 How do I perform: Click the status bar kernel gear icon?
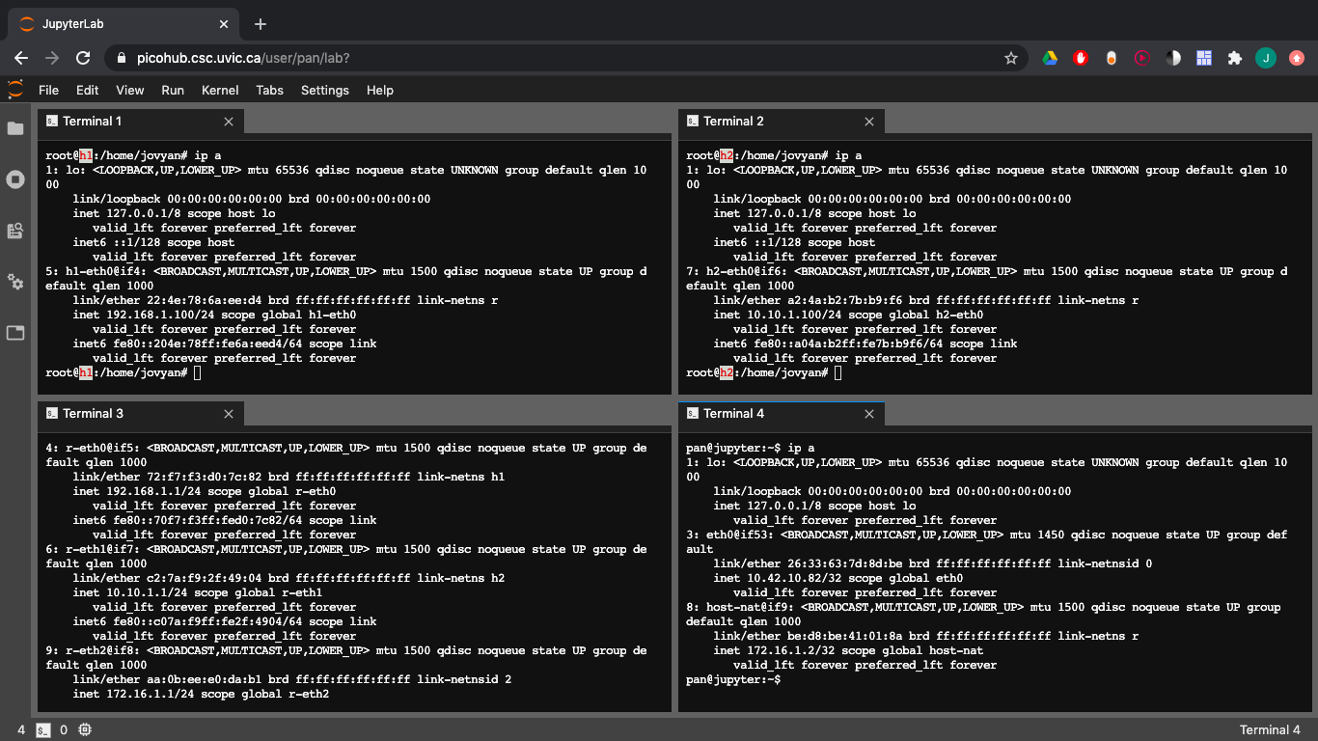pos(85,729)
